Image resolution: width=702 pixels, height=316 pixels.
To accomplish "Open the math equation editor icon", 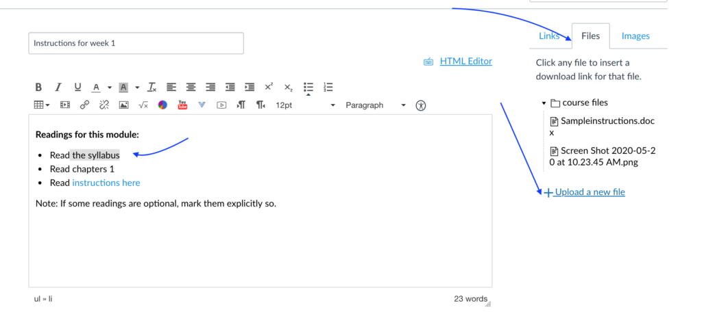I will 143,105.
